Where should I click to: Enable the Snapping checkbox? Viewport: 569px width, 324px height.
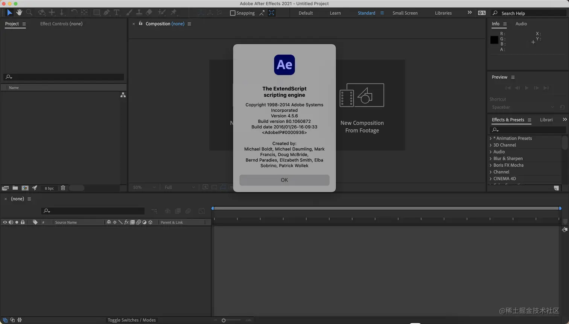click(233, 13)
